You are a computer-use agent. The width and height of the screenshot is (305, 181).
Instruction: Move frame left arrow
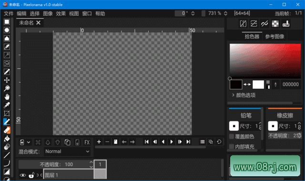[x=124, y=142]
